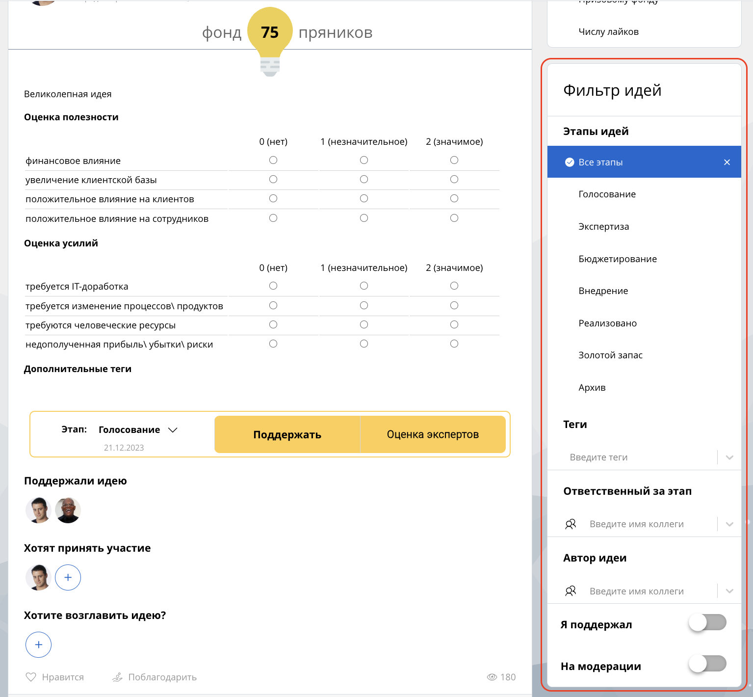The width and height of the screenshot is (753, 697).
Task: Filter ideas by Экспертиза stage
Action: (x=644, y=227)
